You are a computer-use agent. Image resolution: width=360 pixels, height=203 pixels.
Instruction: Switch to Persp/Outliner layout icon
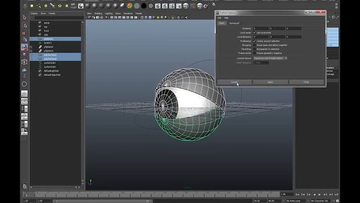pyautogui.click(x=24, y=109)
